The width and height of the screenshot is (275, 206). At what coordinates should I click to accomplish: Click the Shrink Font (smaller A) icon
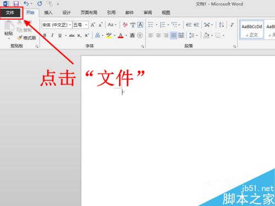click(101, 25)
